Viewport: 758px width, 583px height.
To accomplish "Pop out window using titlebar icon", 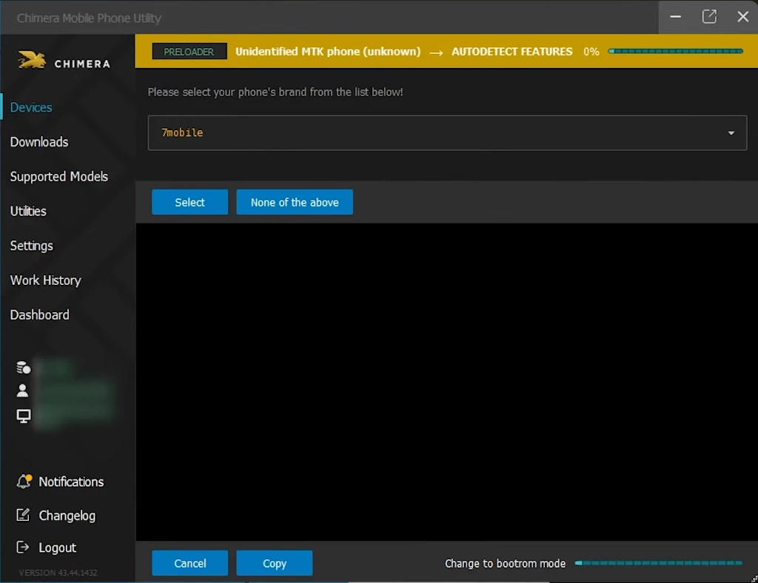I will tap(709, 17).
